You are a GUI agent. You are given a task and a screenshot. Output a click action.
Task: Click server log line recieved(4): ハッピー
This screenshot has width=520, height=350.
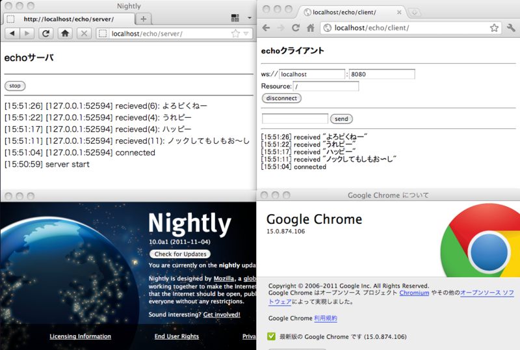coord(98,129)
